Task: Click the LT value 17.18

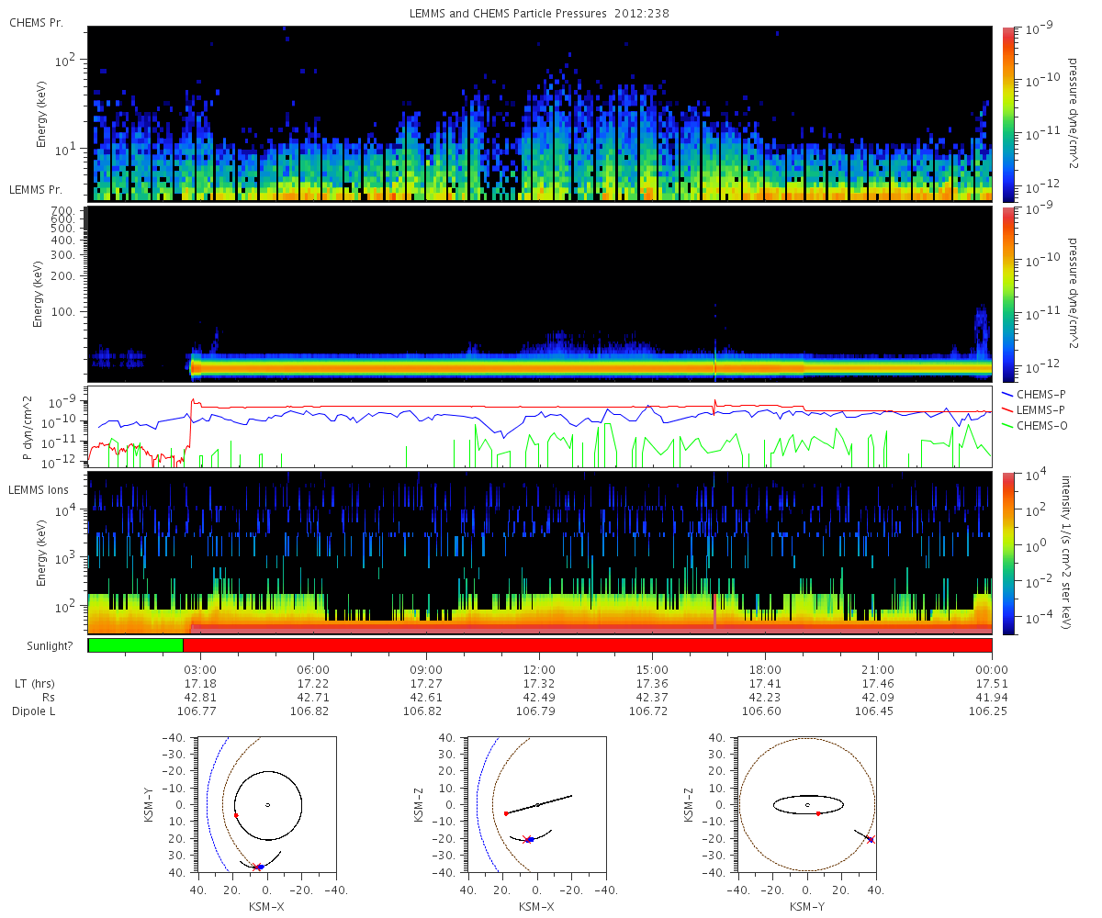Action: click(x=200, y=684)
